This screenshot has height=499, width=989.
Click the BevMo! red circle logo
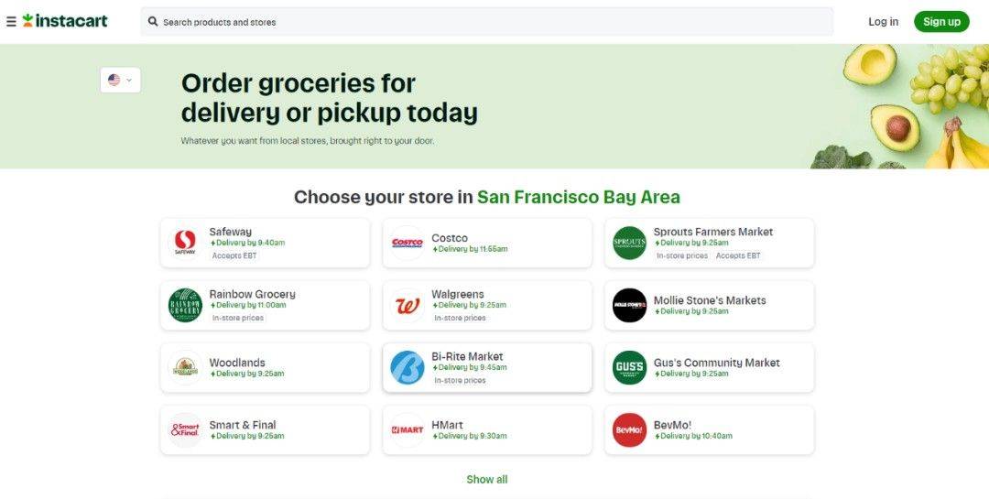point(629,429)
